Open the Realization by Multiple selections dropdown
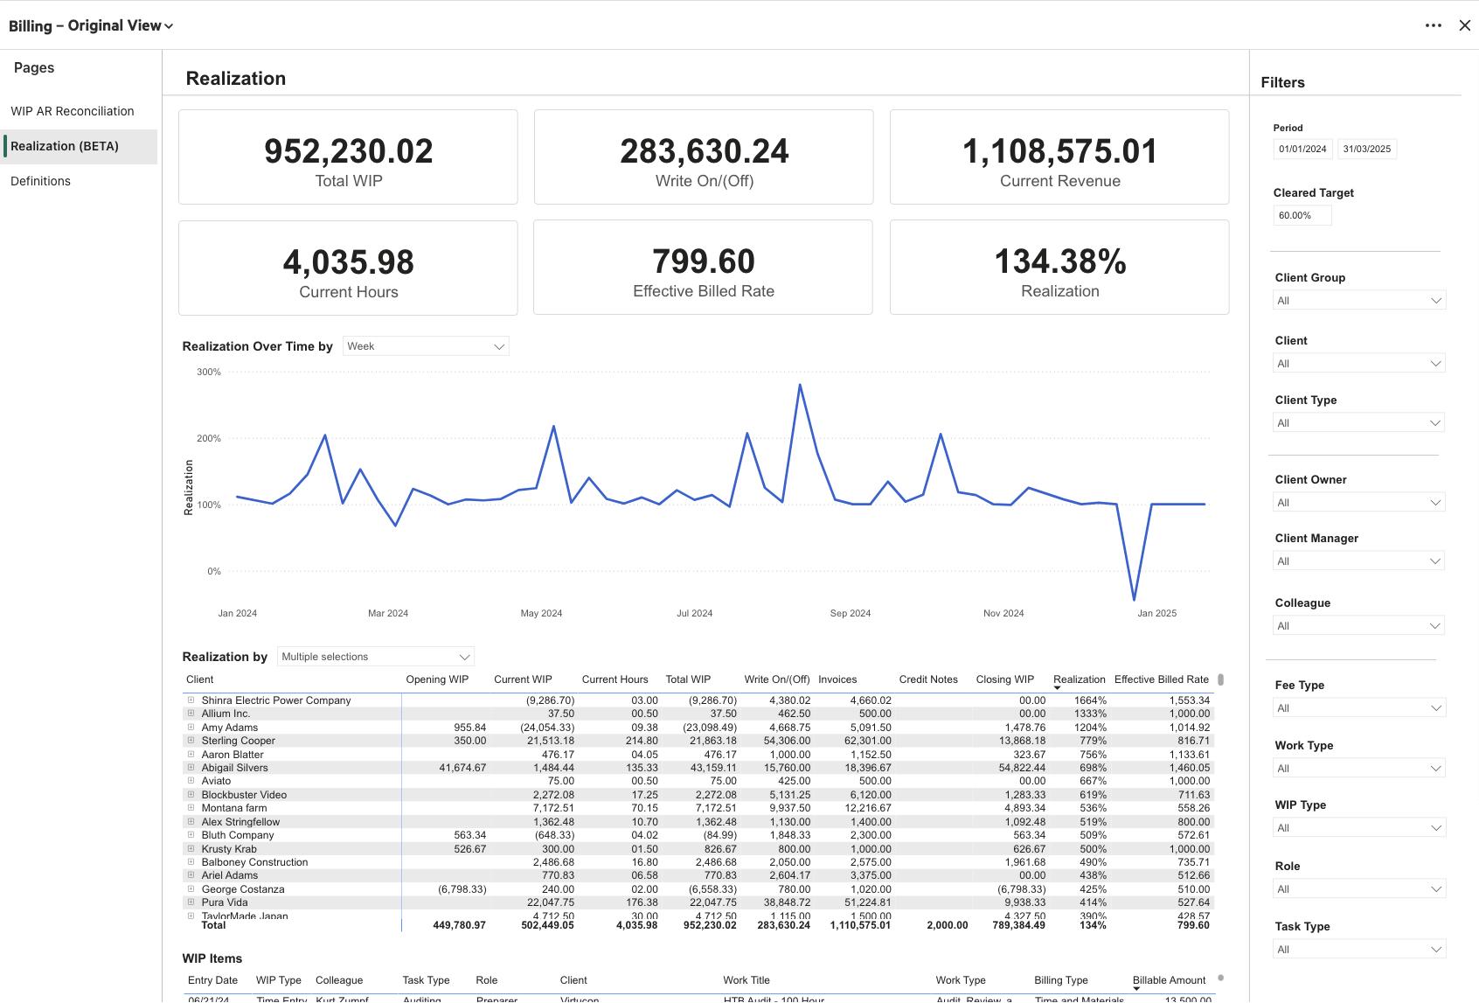Viewport: 1479px width, 1003px height. coord(375,657)
